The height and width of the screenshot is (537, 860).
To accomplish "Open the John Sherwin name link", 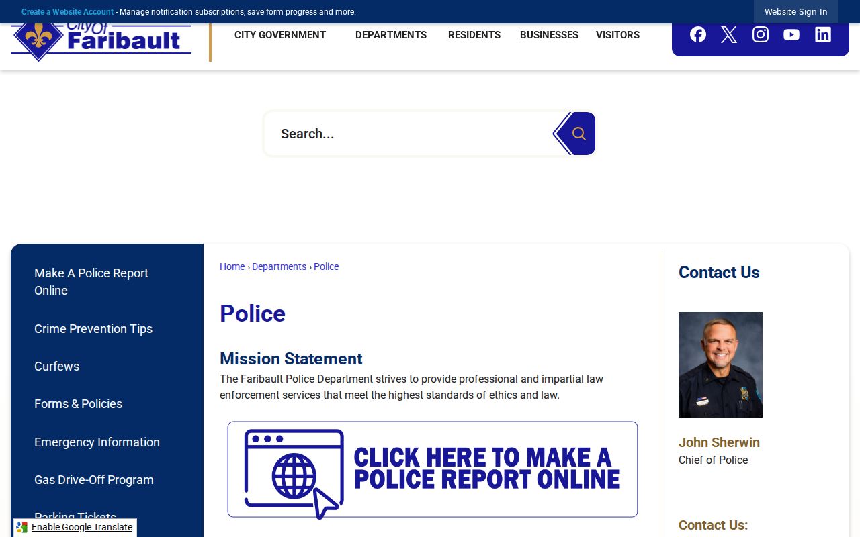I will [719, 442].
